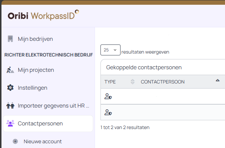Screen dimensions: 225x148
Task: Click the Nieuwe account link
Action: [x=43, y=141]
